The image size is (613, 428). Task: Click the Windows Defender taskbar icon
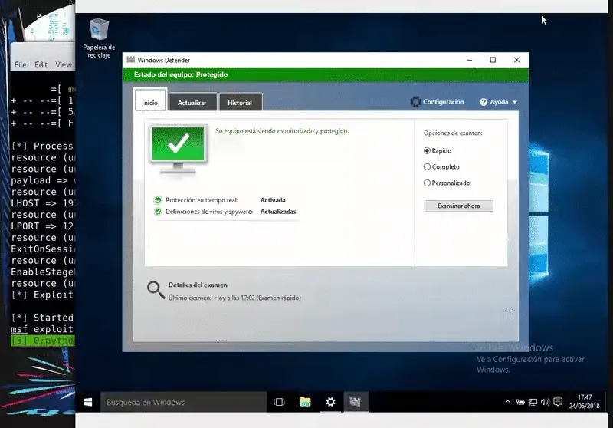pos(356,402)
